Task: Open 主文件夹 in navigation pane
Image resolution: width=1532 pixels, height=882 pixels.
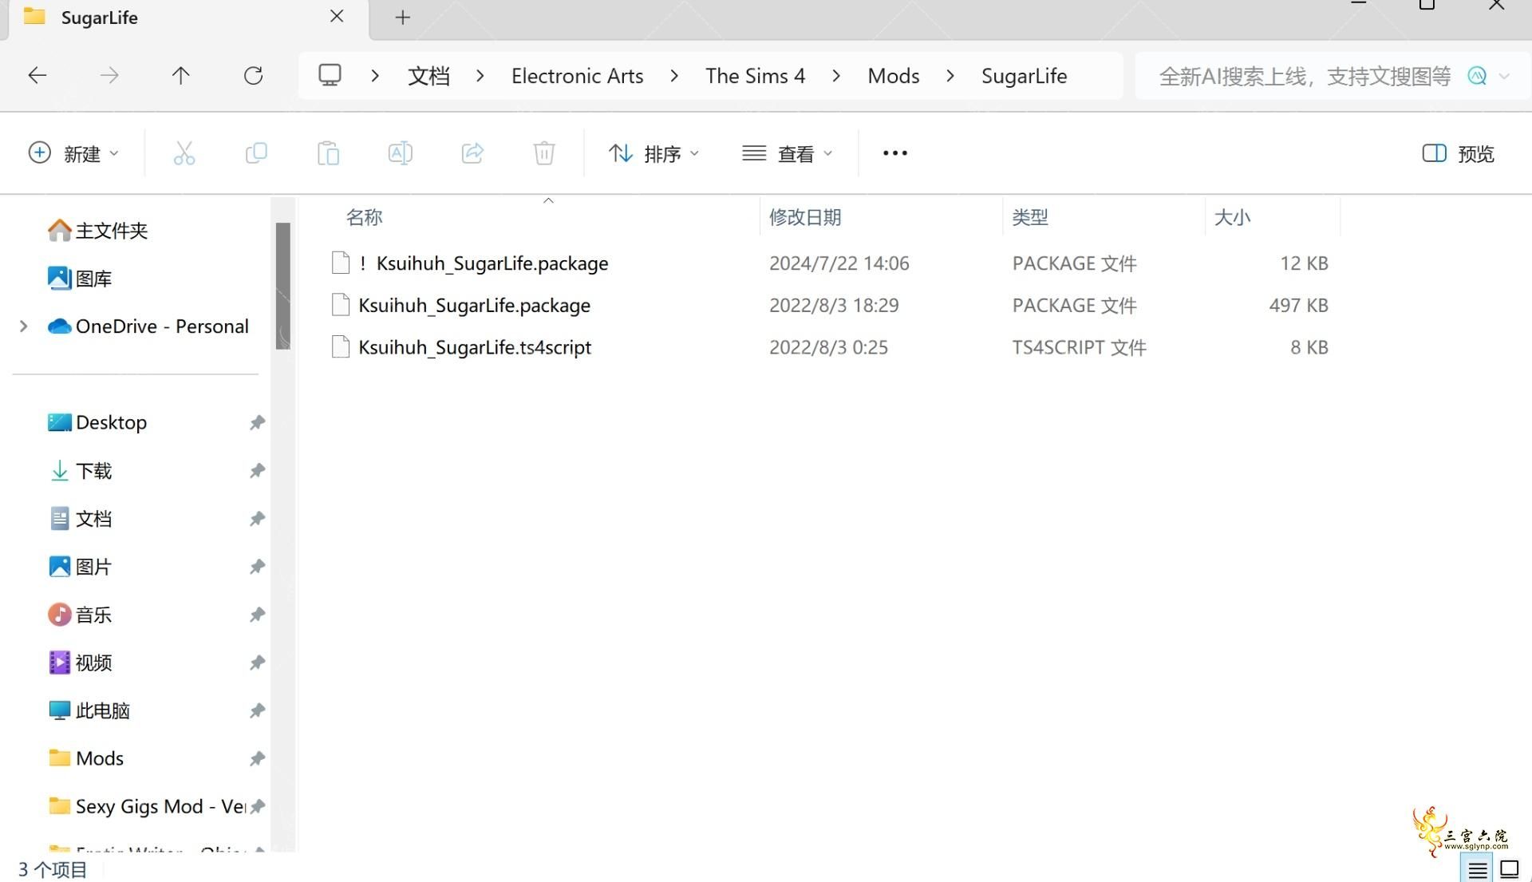Action: coord(97,231)
